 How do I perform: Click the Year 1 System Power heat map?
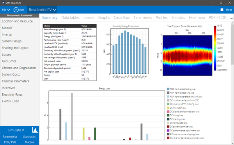[187, 56]
